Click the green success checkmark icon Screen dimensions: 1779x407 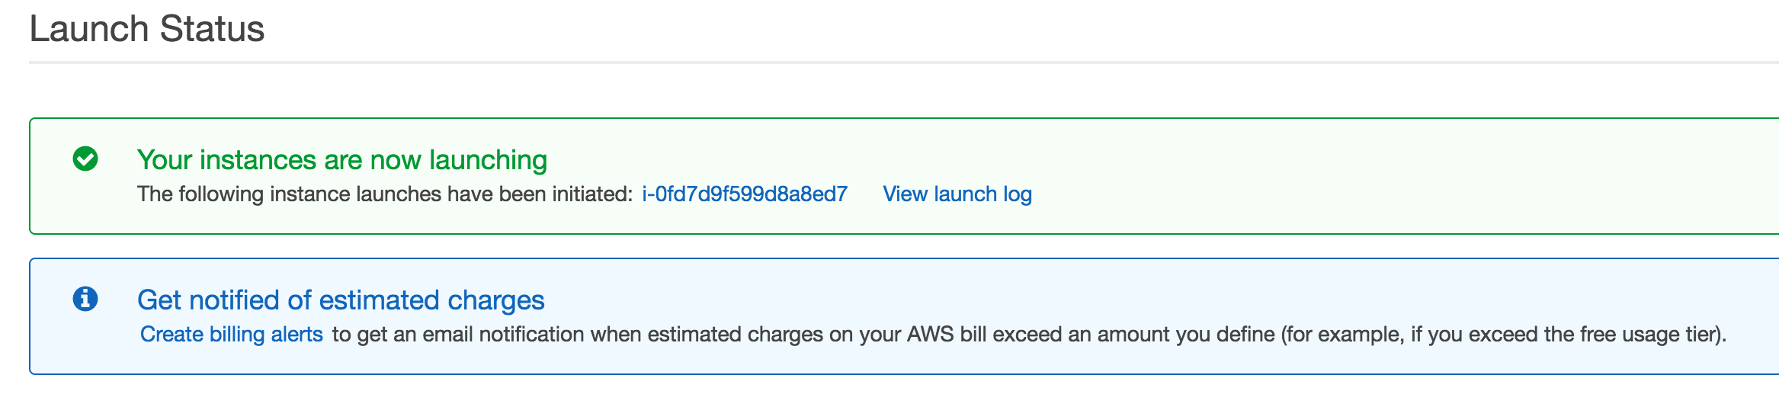pyautogui.click(x=85, y=159)
